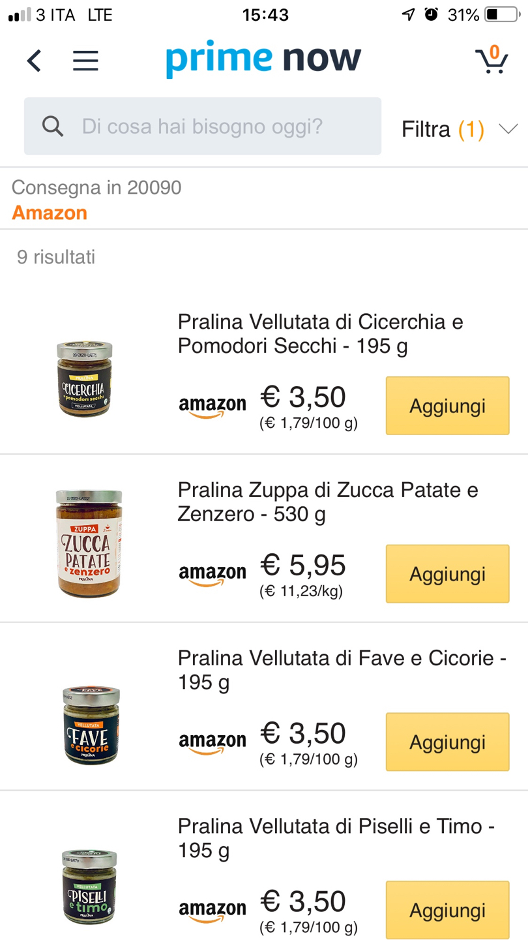Image resolution: width=528 pixels, height=940 pixels.
Task: Open Cicerchia jar product thumbnail
Action: click(x=84, y=380)
